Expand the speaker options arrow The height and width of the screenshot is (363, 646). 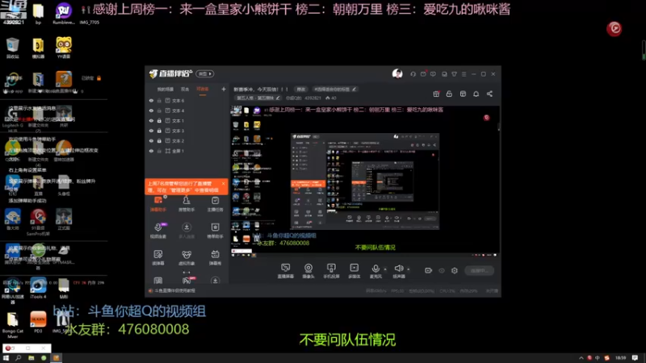409,269
